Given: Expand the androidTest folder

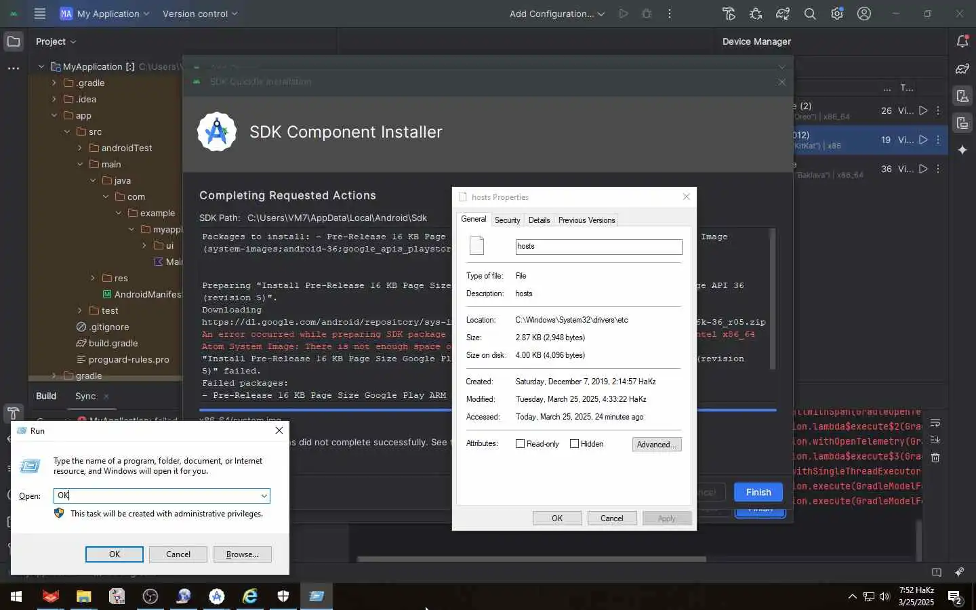Looking at the screenshot, I should pos(80,148).
